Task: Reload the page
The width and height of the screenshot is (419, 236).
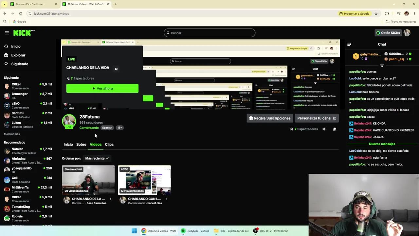Action: (20, 13)
